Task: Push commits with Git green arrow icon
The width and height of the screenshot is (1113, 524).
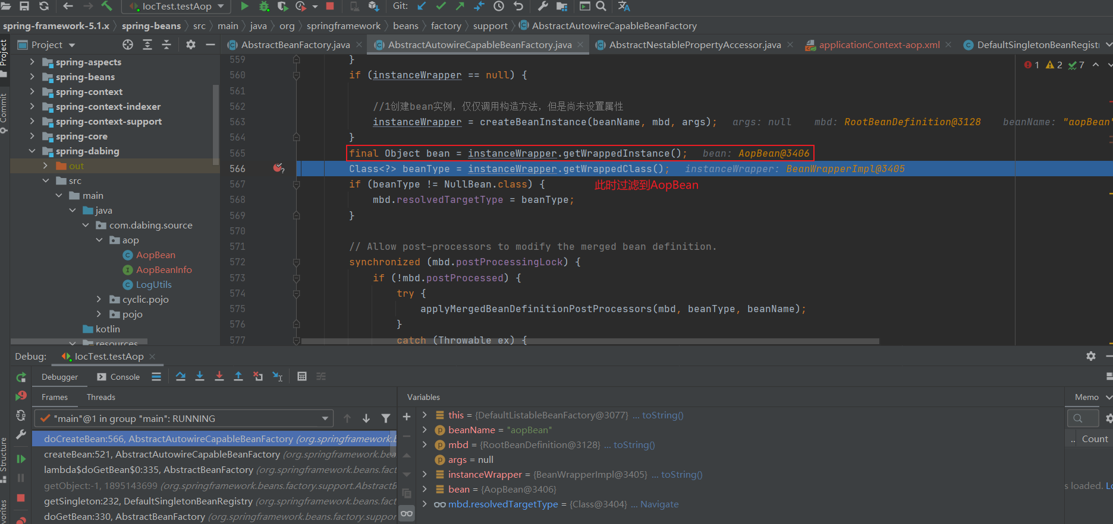Action: [x=460, y=6]
